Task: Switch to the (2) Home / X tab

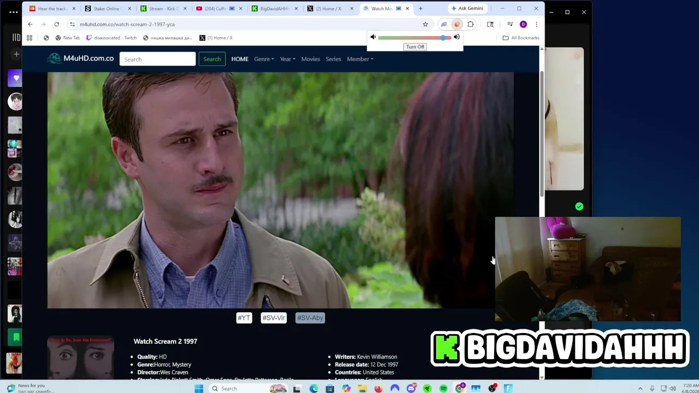Action: click(330, 8)
